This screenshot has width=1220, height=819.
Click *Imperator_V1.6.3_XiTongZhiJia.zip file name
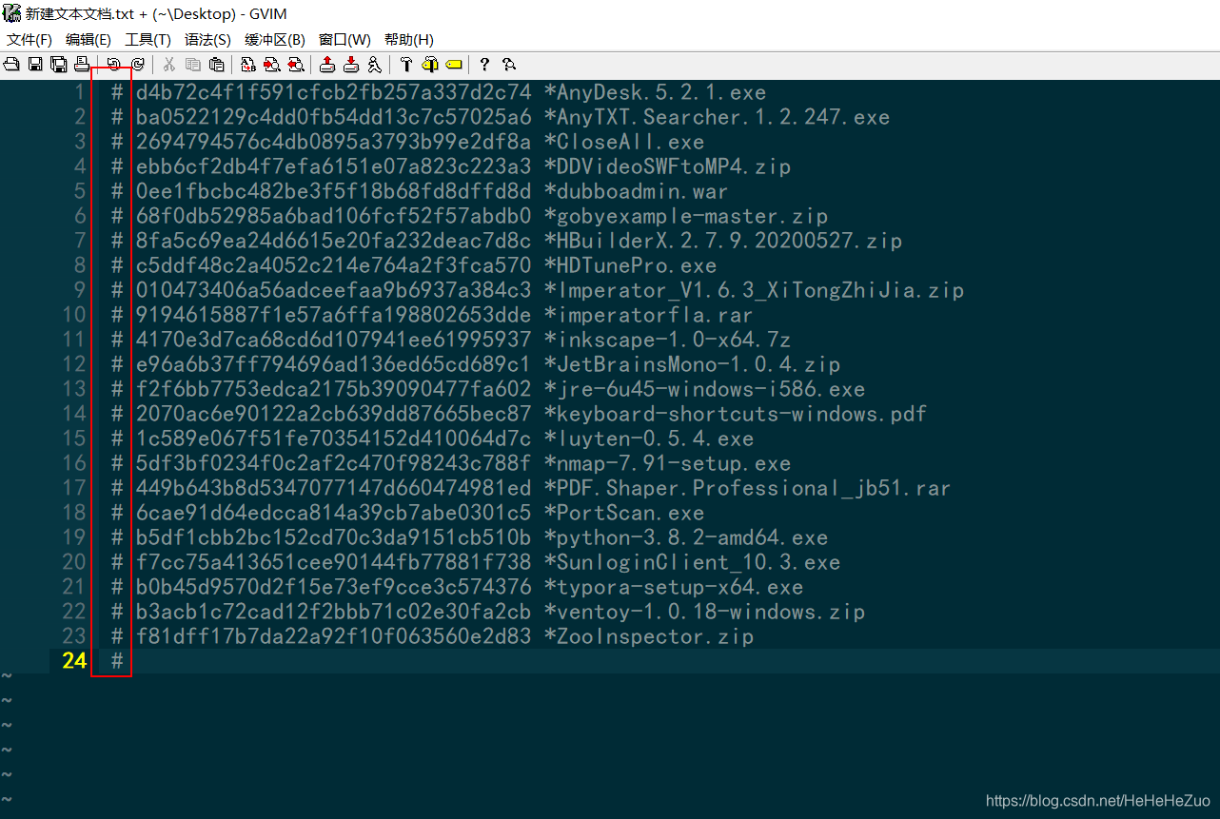[754, 290]
